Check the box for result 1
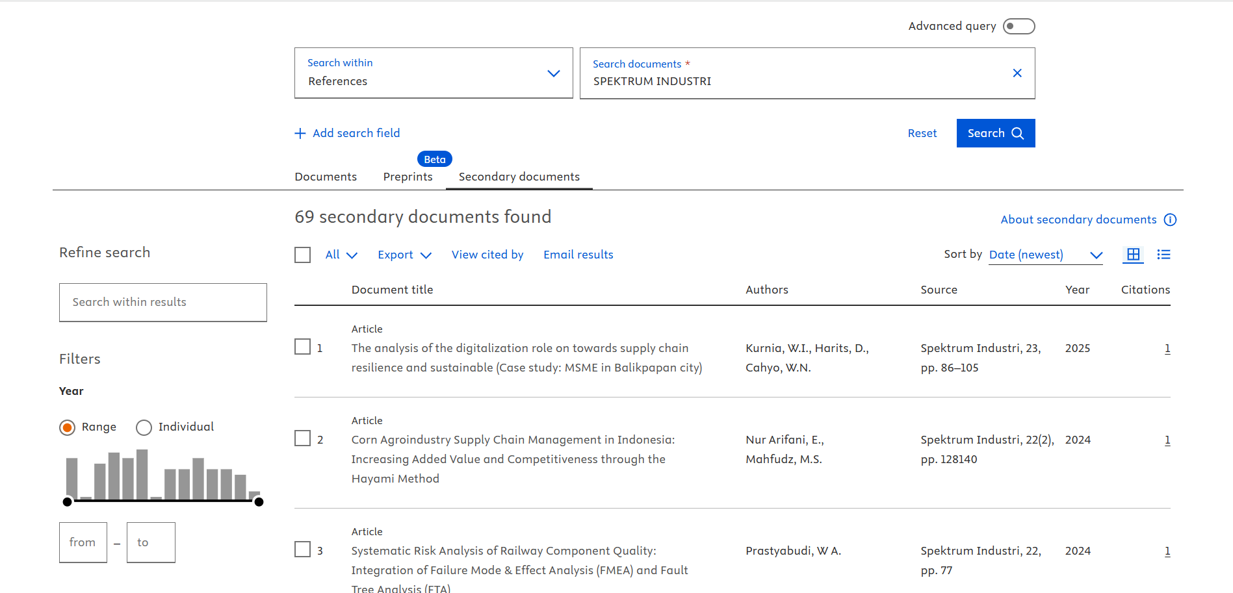Viewport: 1233px width, 593px height. pos(303,347)
